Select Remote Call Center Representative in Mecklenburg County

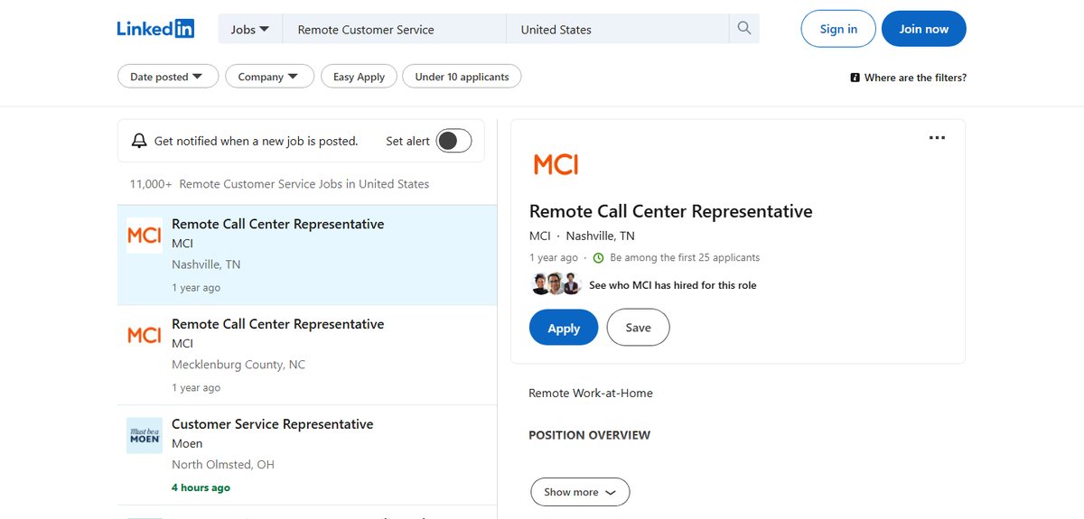(x=278, y=324)
